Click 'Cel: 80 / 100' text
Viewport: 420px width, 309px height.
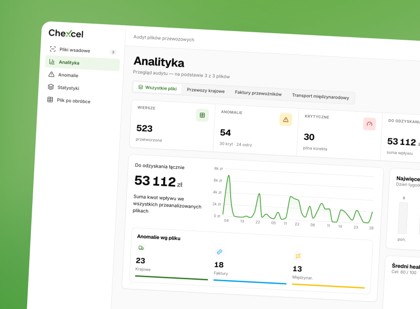click(x=404, y=272)
